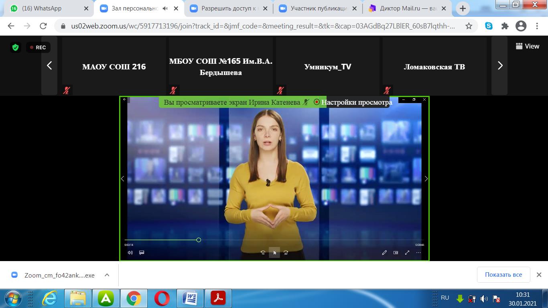Viewport: 548px width, 308px height.
Task: Show previous participants with left arrow
Action: click(x=49, y=66)
